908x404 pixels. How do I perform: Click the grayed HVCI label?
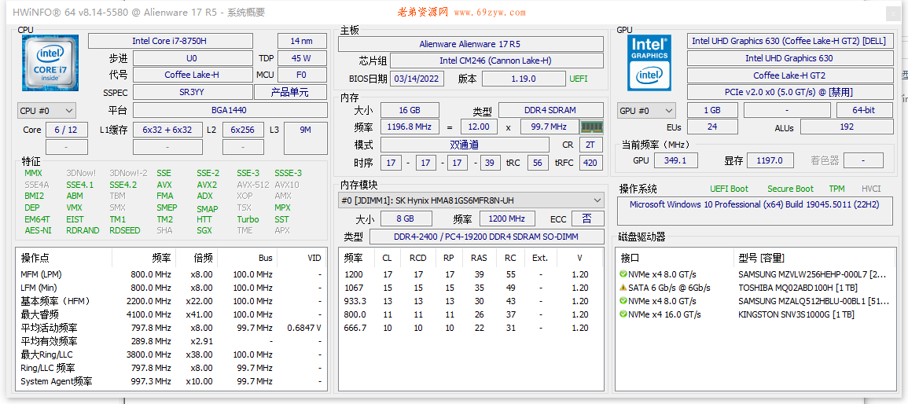pos(871,189)
